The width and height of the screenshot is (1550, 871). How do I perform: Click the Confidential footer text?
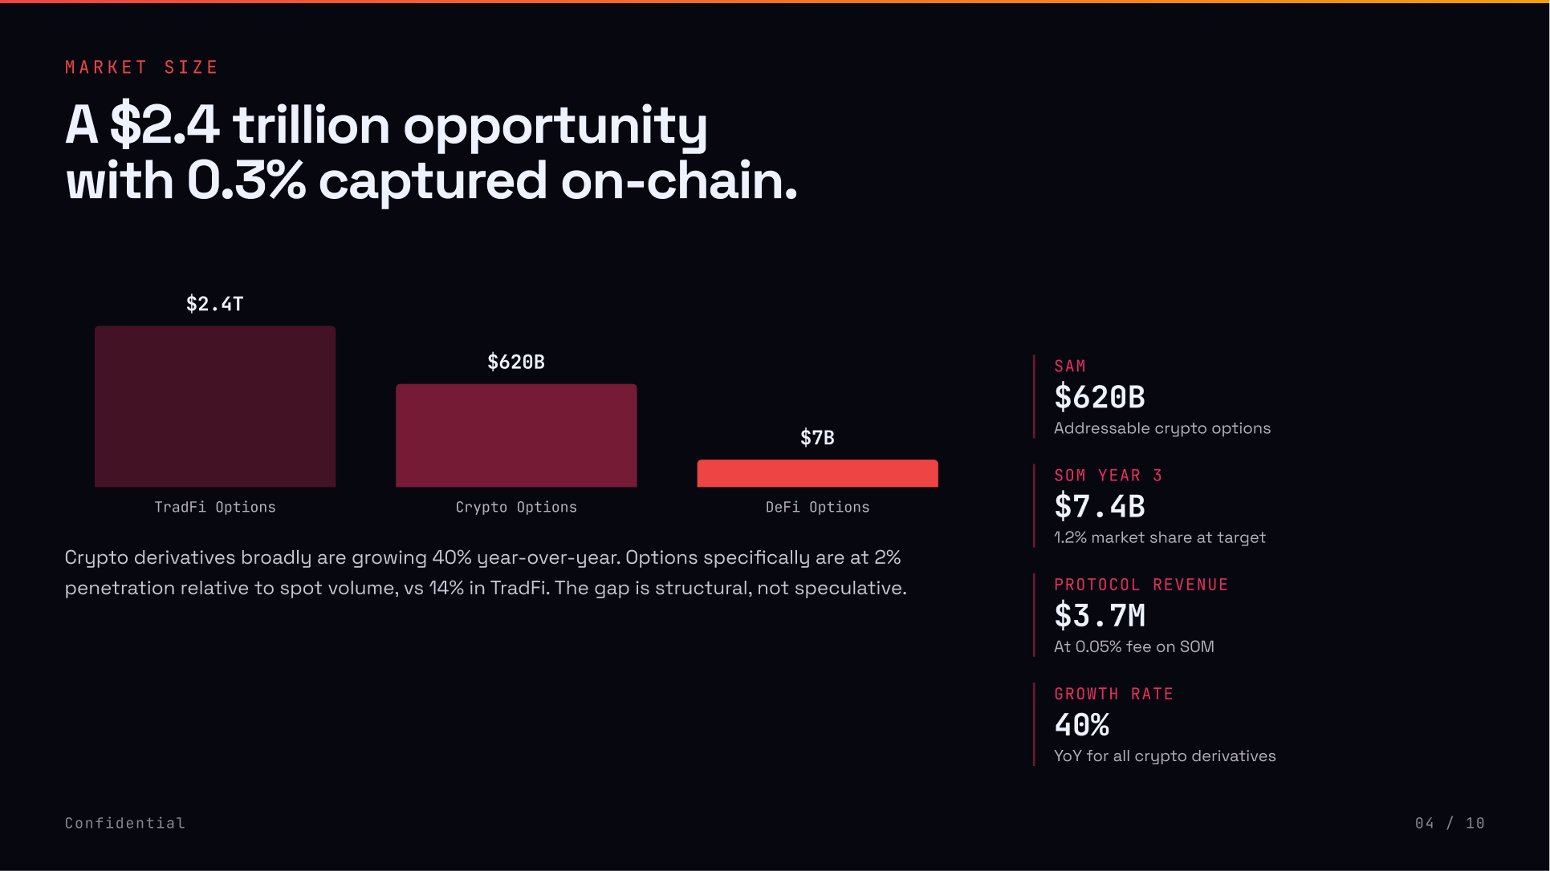[125, 823]
